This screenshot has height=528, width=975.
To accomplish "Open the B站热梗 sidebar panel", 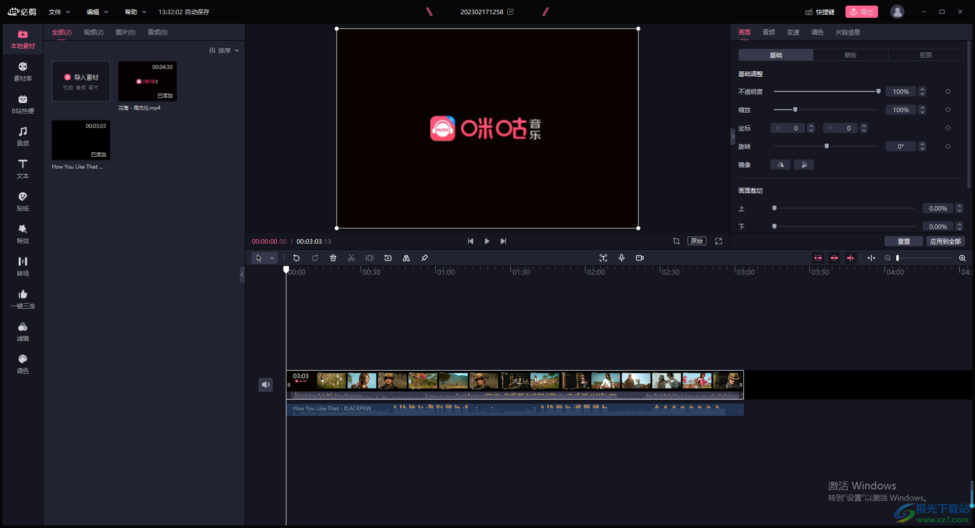I will click(23, 105).
